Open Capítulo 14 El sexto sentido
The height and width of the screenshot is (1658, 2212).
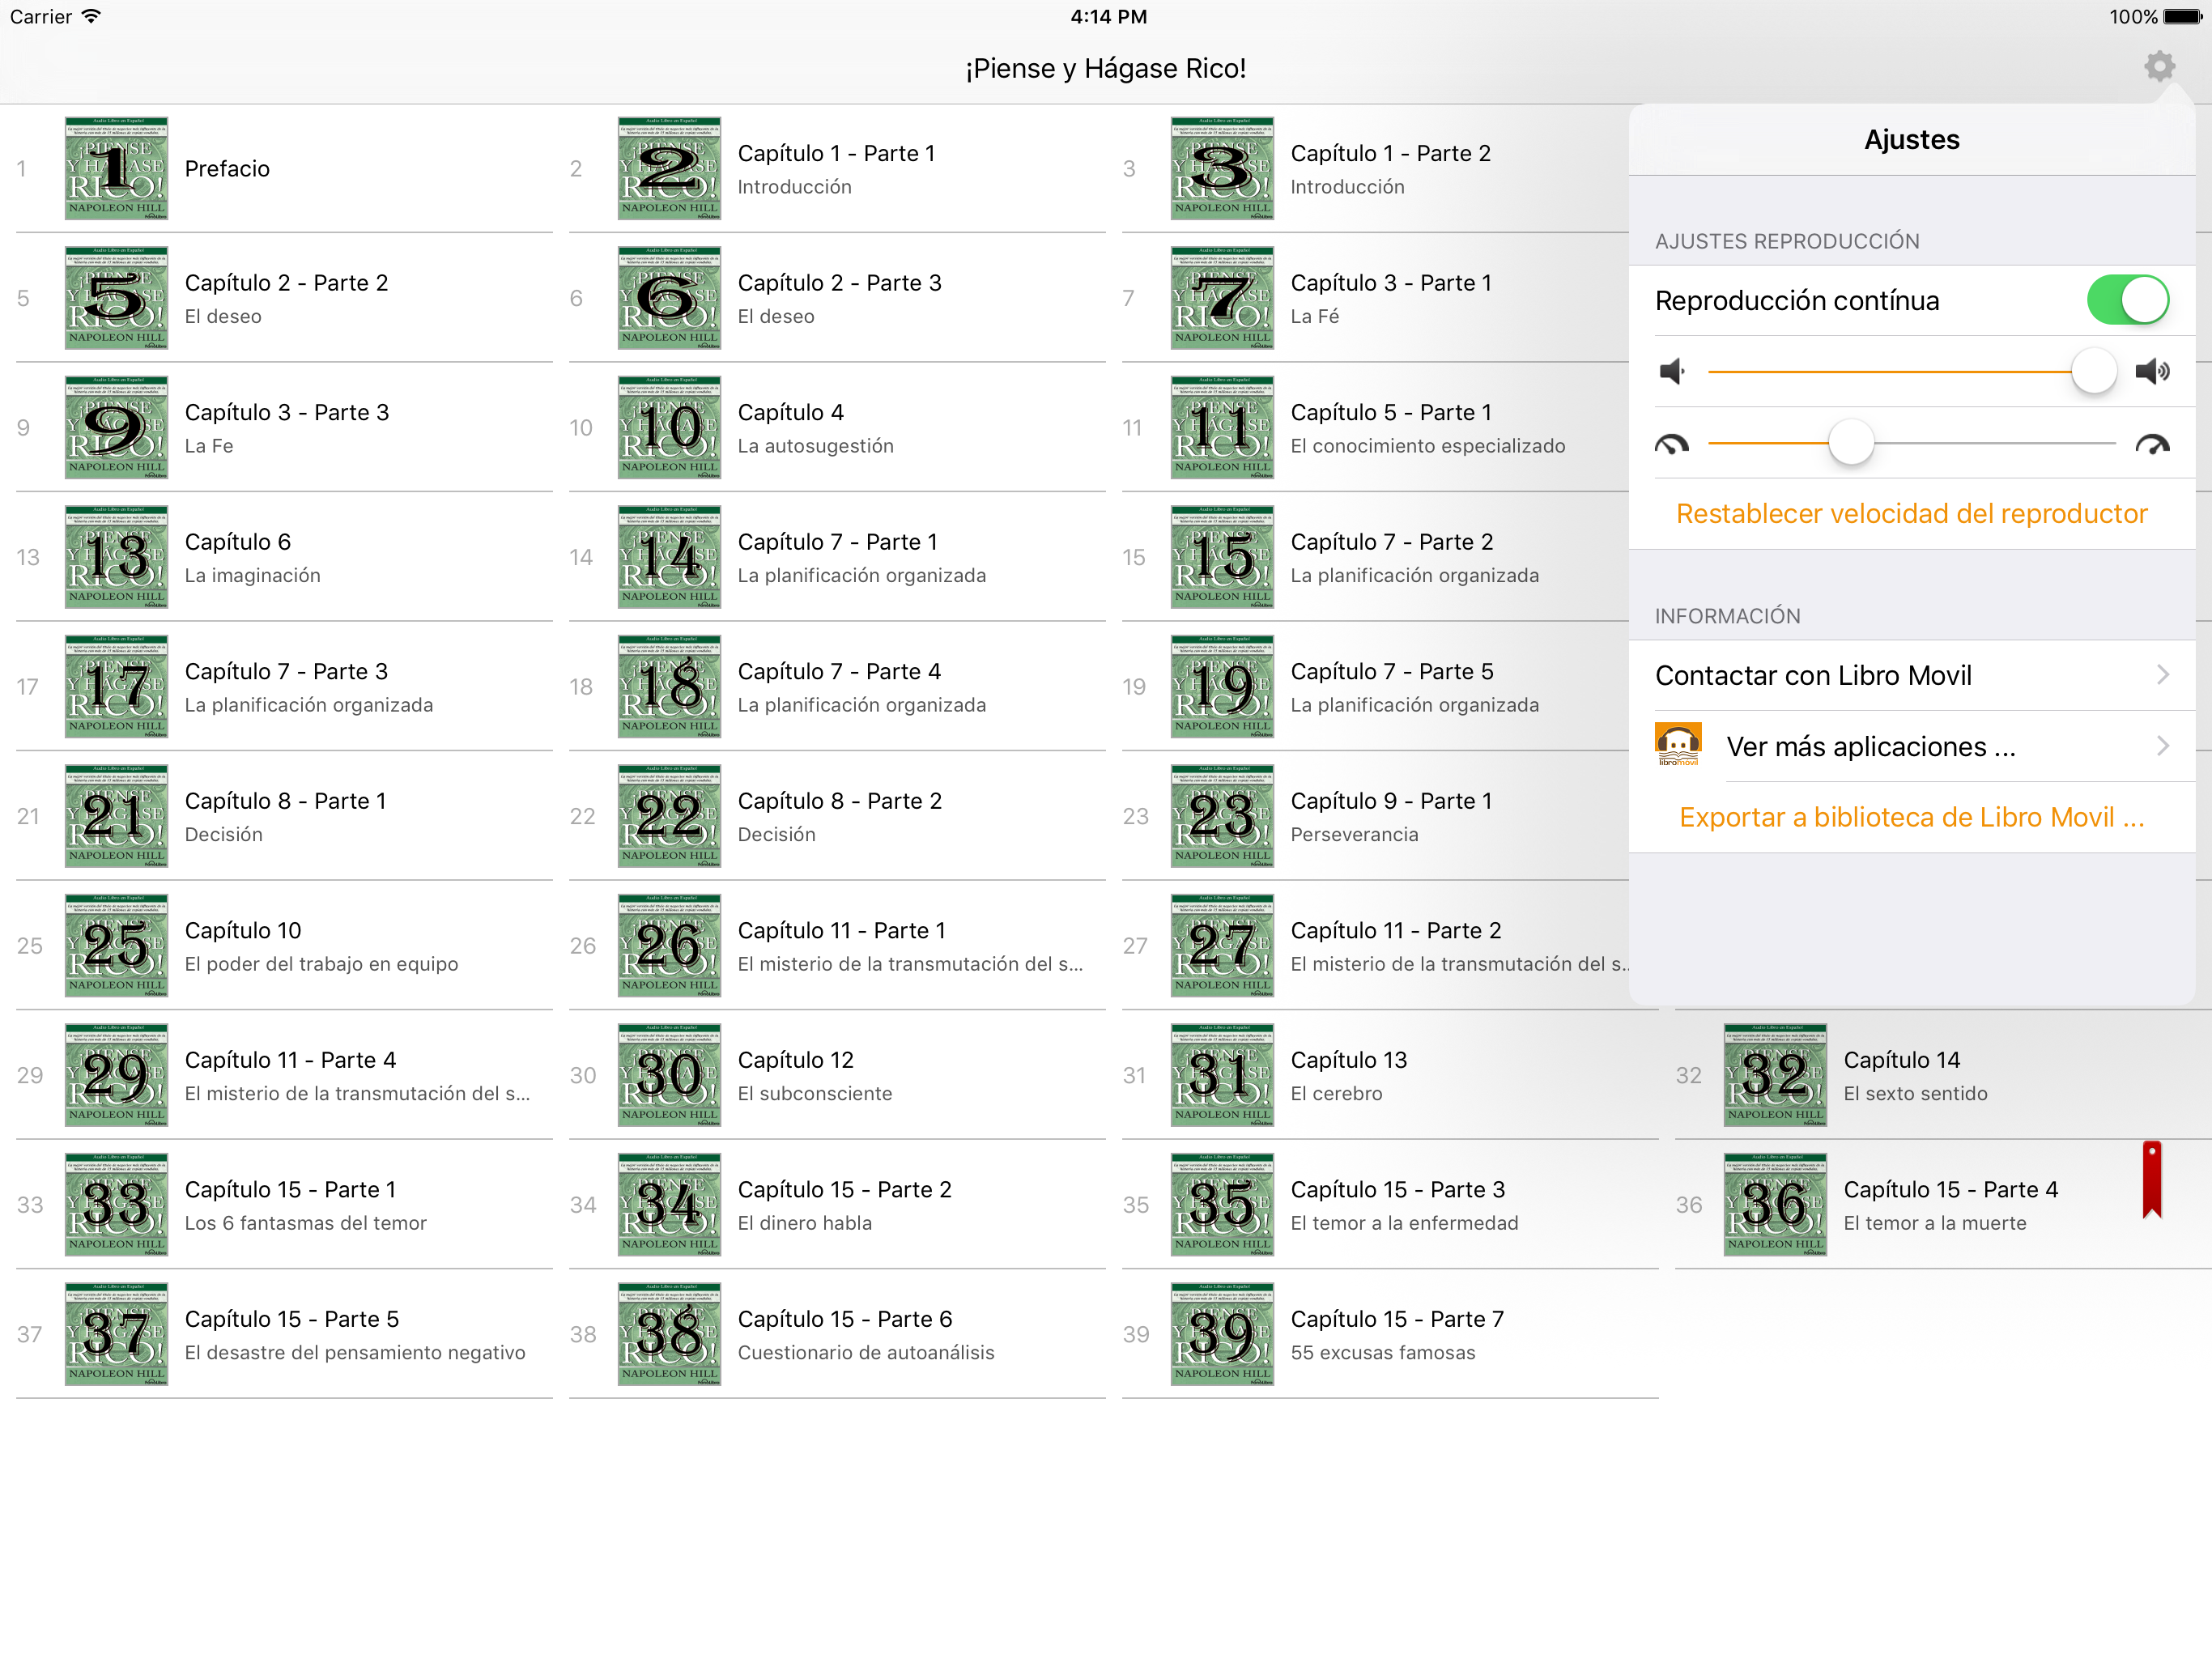[1915, 1075]
